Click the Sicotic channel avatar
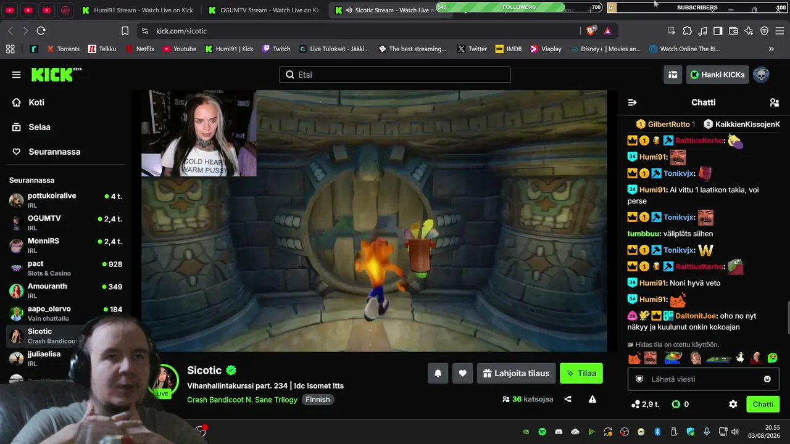This screenshot has height=444, width=790. coord(163,380)
